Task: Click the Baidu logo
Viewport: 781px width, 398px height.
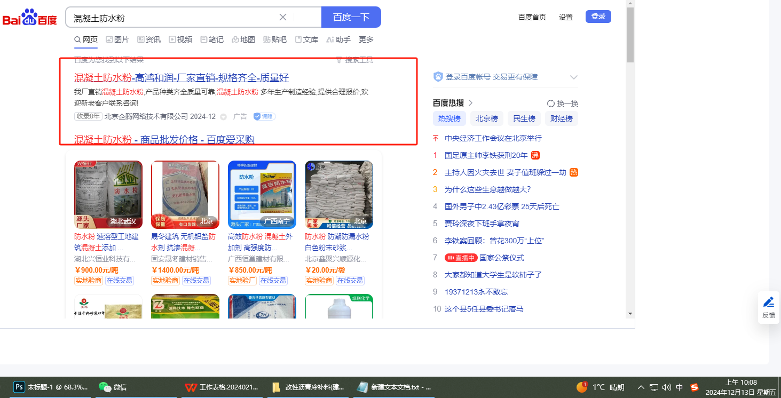Action: tap(29, 18)
